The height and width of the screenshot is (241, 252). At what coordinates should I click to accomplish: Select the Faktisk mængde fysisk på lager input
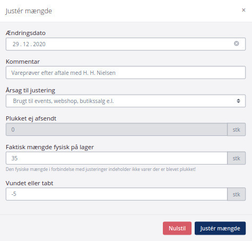point(117,158)
